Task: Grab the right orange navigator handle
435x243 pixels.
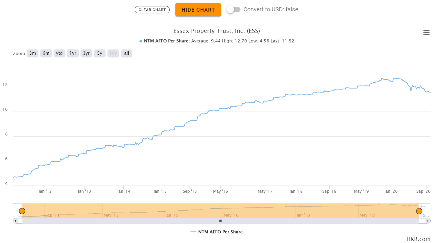Action: click(x=419, y=211)
